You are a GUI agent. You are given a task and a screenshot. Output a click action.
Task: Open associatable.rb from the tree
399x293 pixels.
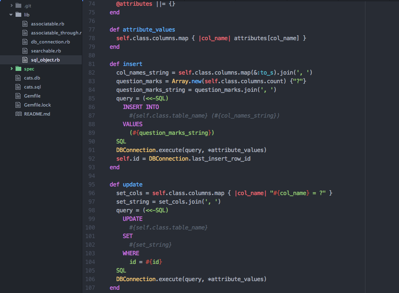[x=47, y=24]
